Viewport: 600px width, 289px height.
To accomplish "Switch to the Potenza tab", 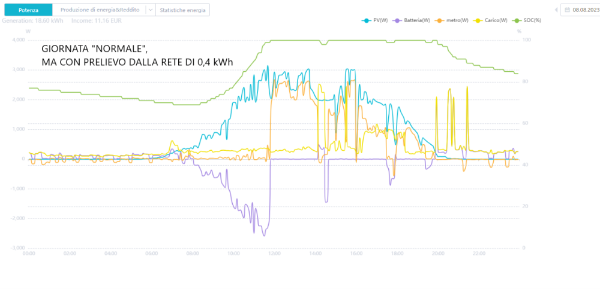I will click(x=28, y=10).
